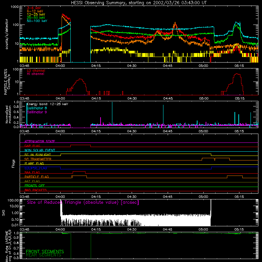Click the HESSI Observing Summary title
The image size is (262, 262).
(139, 3)
